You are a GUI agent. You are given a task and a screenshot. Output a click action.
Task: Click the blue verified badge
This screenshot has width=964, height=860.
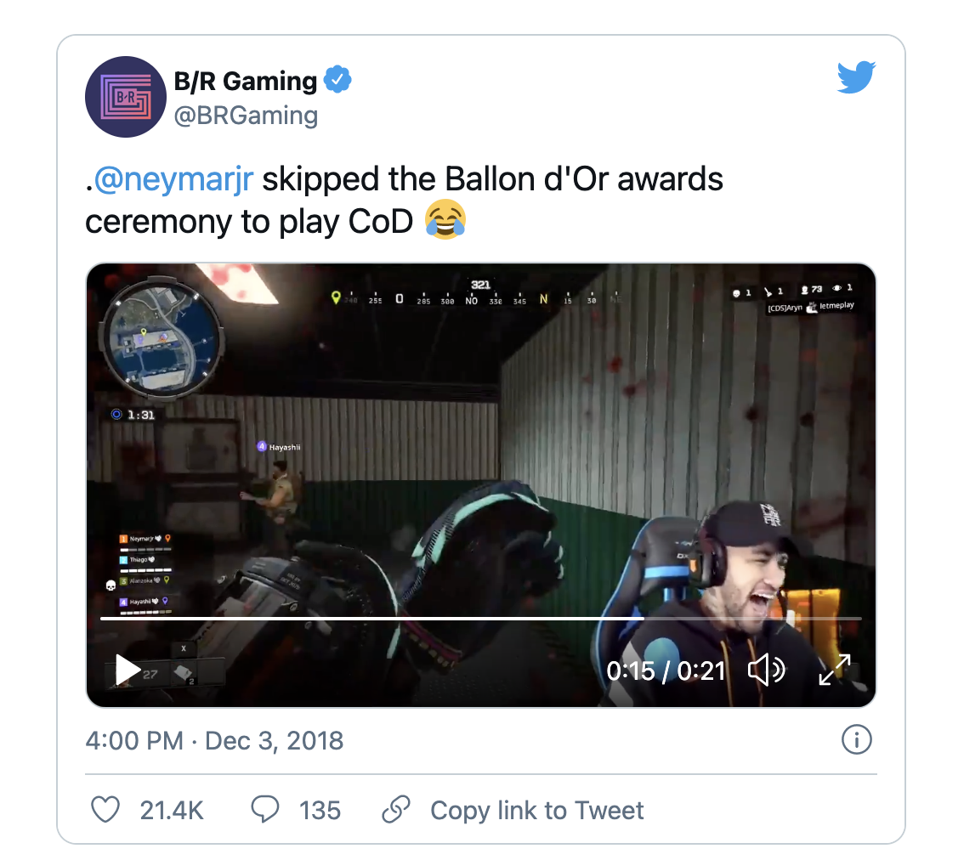[x=337, y=79]
